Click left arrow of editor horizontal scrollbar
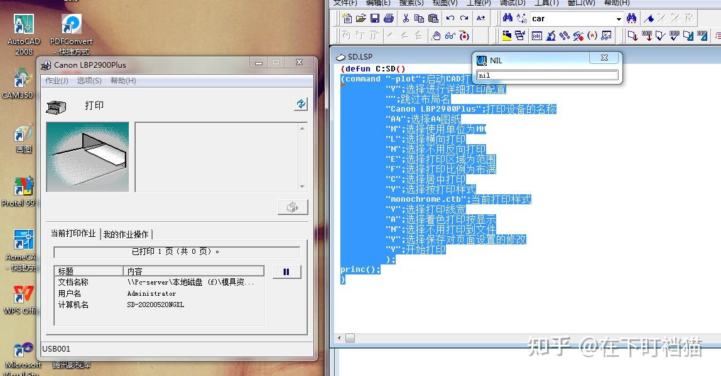 point(339,338)
